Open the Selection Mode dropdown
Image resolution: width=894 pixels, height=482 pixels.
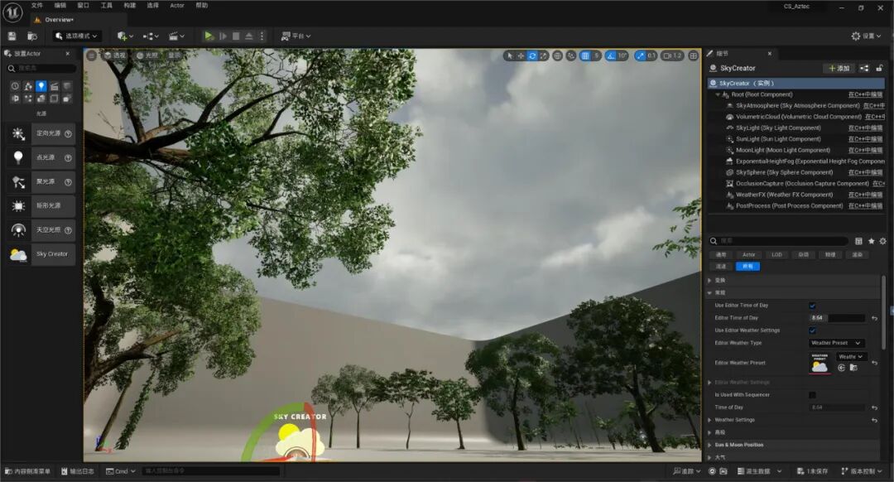[x=76, y=36]
